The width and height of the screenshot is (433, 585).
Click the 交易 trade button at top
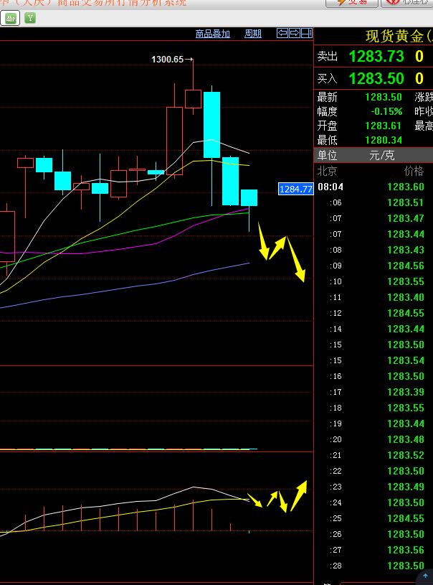(351, 2)
